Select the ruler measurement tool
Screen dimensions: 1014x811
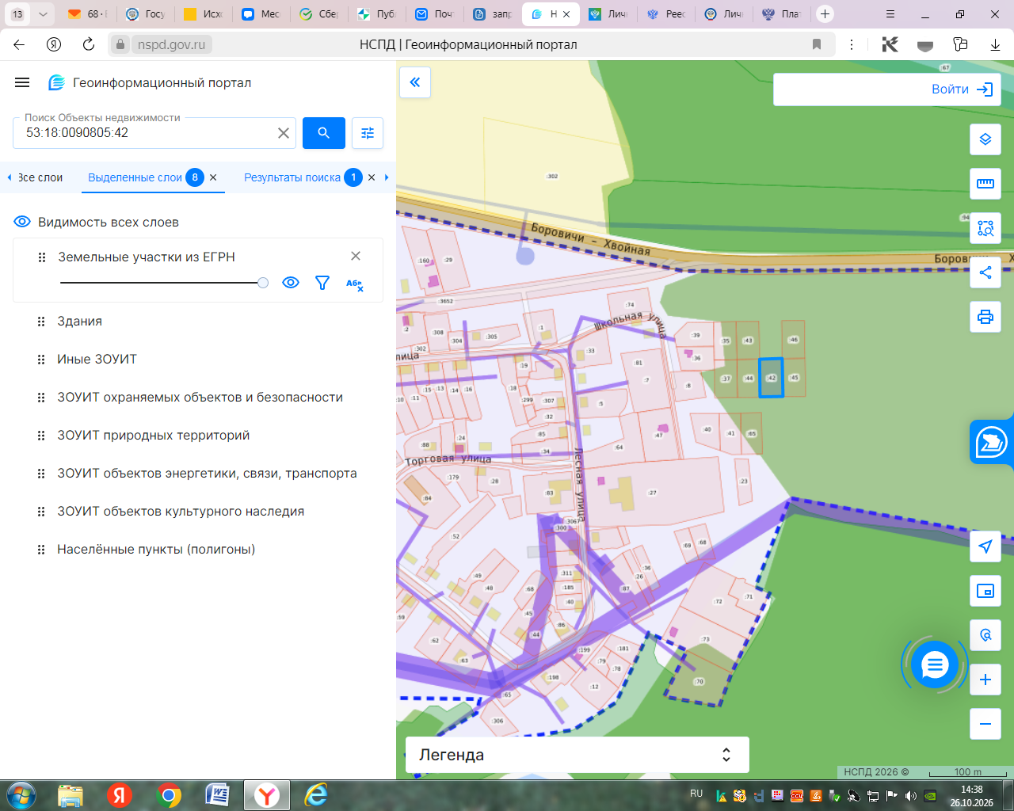985,184
